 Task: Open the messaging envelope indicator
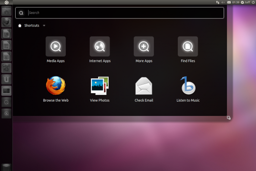229,2
